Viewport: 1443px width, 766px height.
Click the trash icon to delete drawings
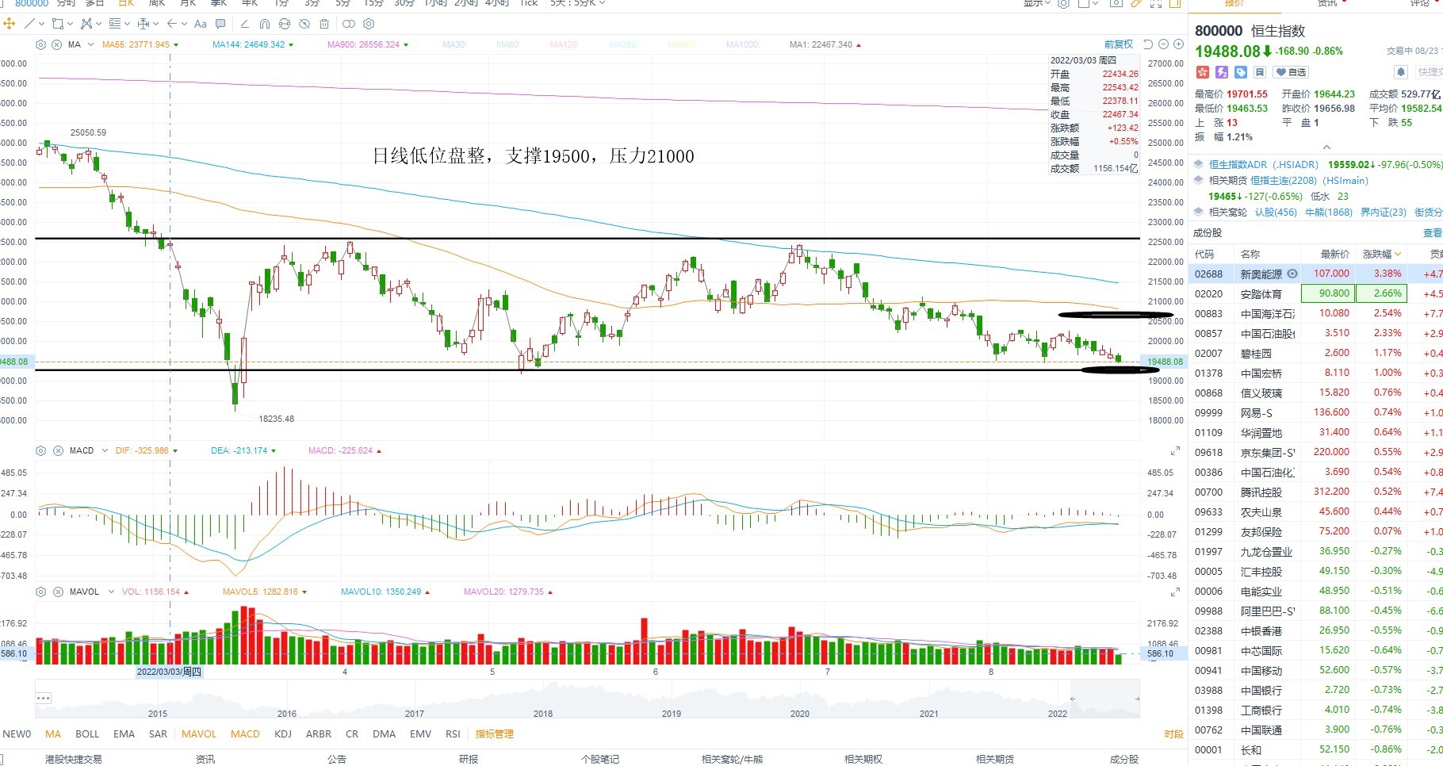tap(324, 24)
